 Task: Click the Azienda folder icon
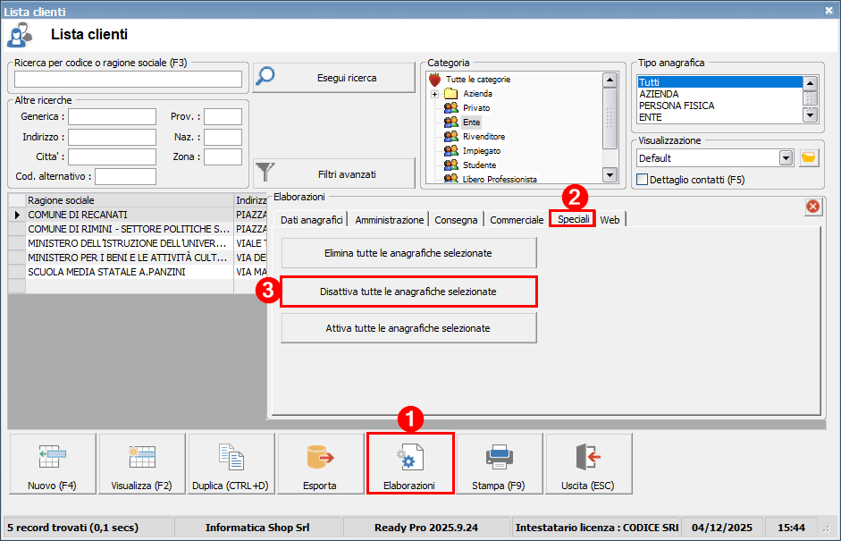[x=451, y=94]
